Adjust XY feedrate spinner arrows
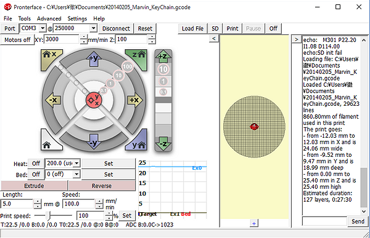Screen dimensions: 370x238 click(x=84, y=39)
